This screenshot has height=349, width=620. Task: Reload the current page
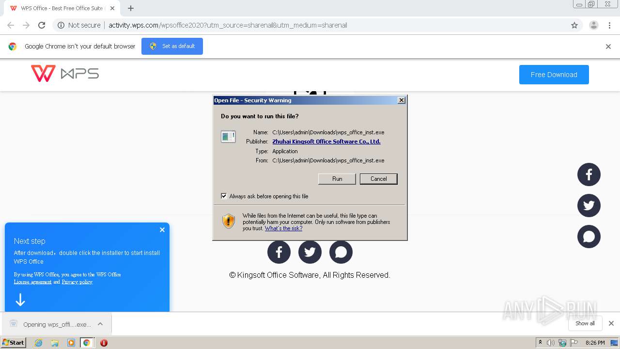42,25
